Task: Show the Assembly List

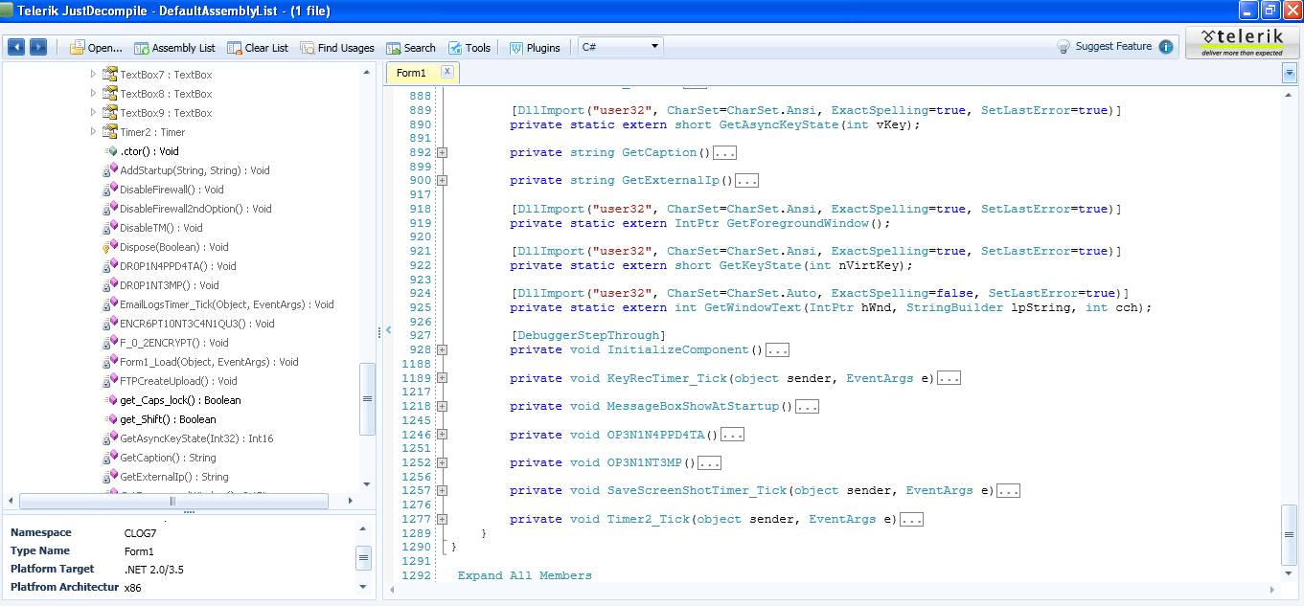Action: pos(174,48)
